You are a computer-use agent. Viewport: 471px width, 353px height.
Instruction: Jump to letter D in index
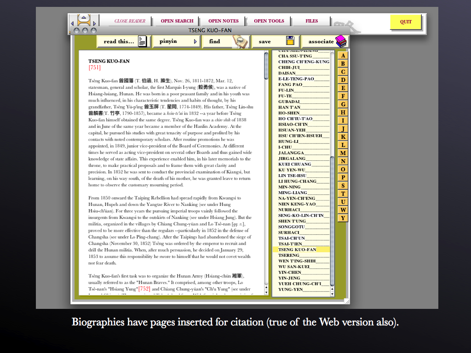[x=343, y=80]
